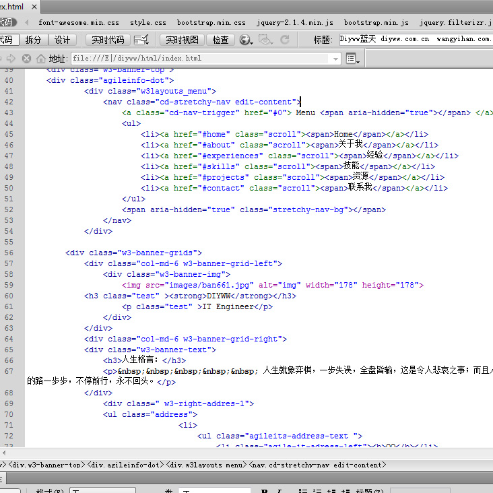Open the view options list icon

(352, 59)
